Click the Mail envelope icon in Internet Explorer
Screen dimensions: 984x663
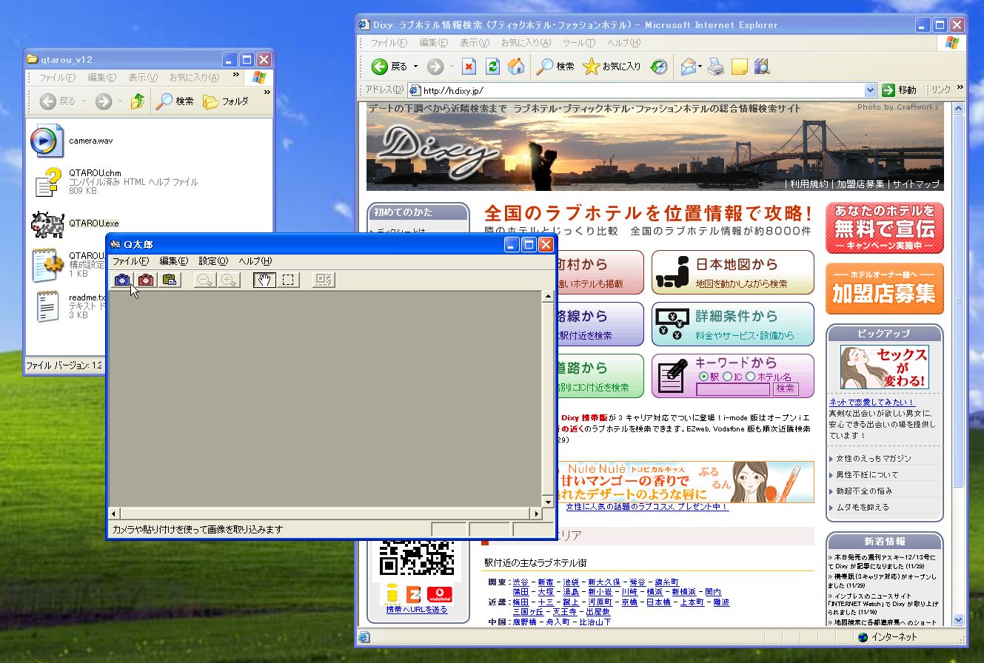click(688, 67)
